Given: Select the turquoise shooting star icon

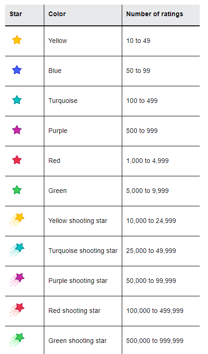Looking at the screenshot, I should point(17,250).
